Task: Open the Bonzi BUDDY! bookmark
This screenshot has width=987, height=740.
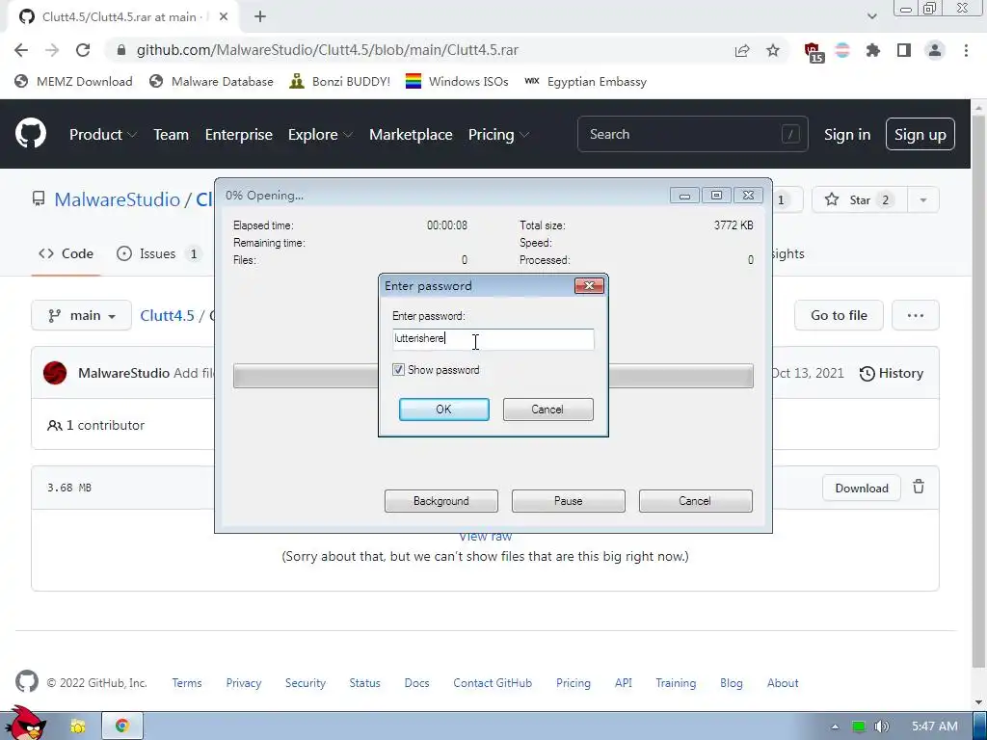Action: pyautogui.click(x=340, y=81)
